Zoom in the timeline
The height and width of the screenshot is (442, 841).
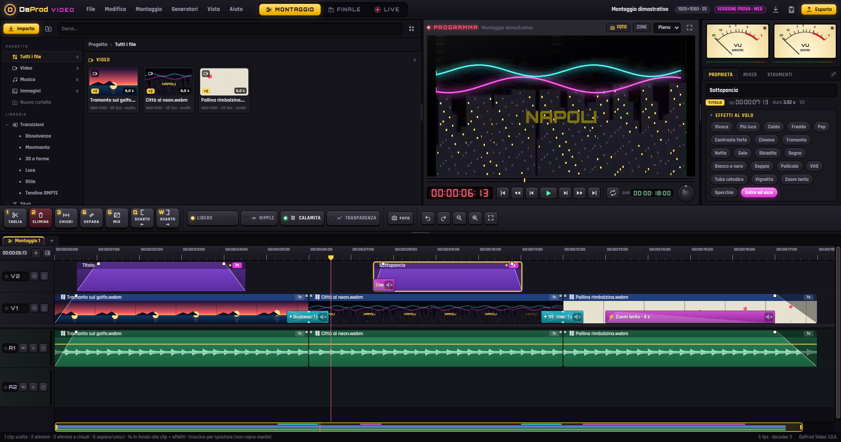point(475,218)
